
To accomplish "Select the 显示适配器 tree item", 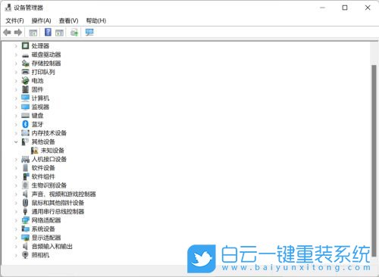I will point(46,238).
